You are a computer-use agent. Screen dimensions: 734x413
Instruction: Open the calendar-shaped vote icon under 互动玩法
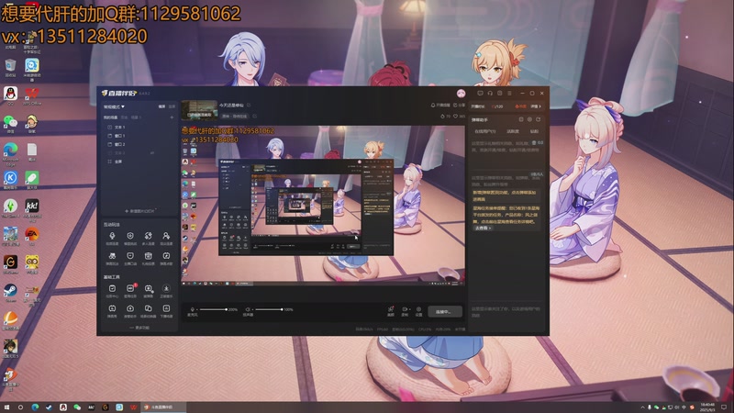click(148, 258)
